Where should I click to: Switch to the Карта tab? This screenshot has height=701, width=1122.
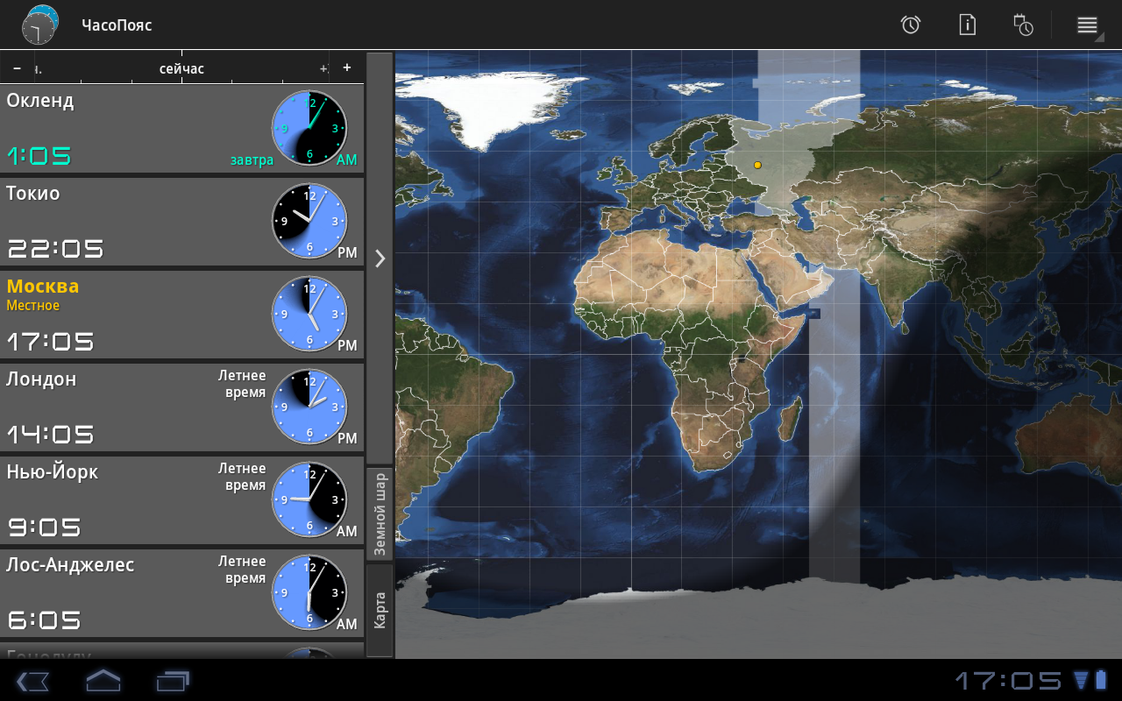coord(380,610)
